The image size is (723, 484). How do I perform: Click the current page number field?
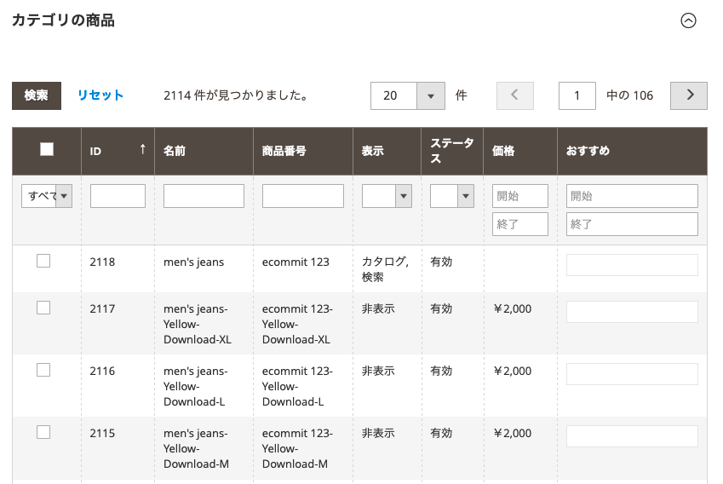[x=577, y=95]
